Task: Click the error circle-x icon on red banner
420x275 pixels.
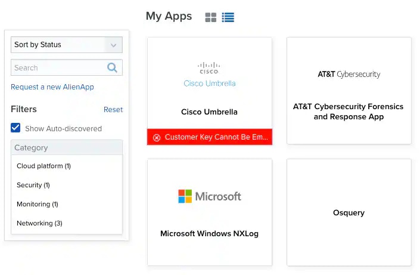Action: tap(157, 138)
